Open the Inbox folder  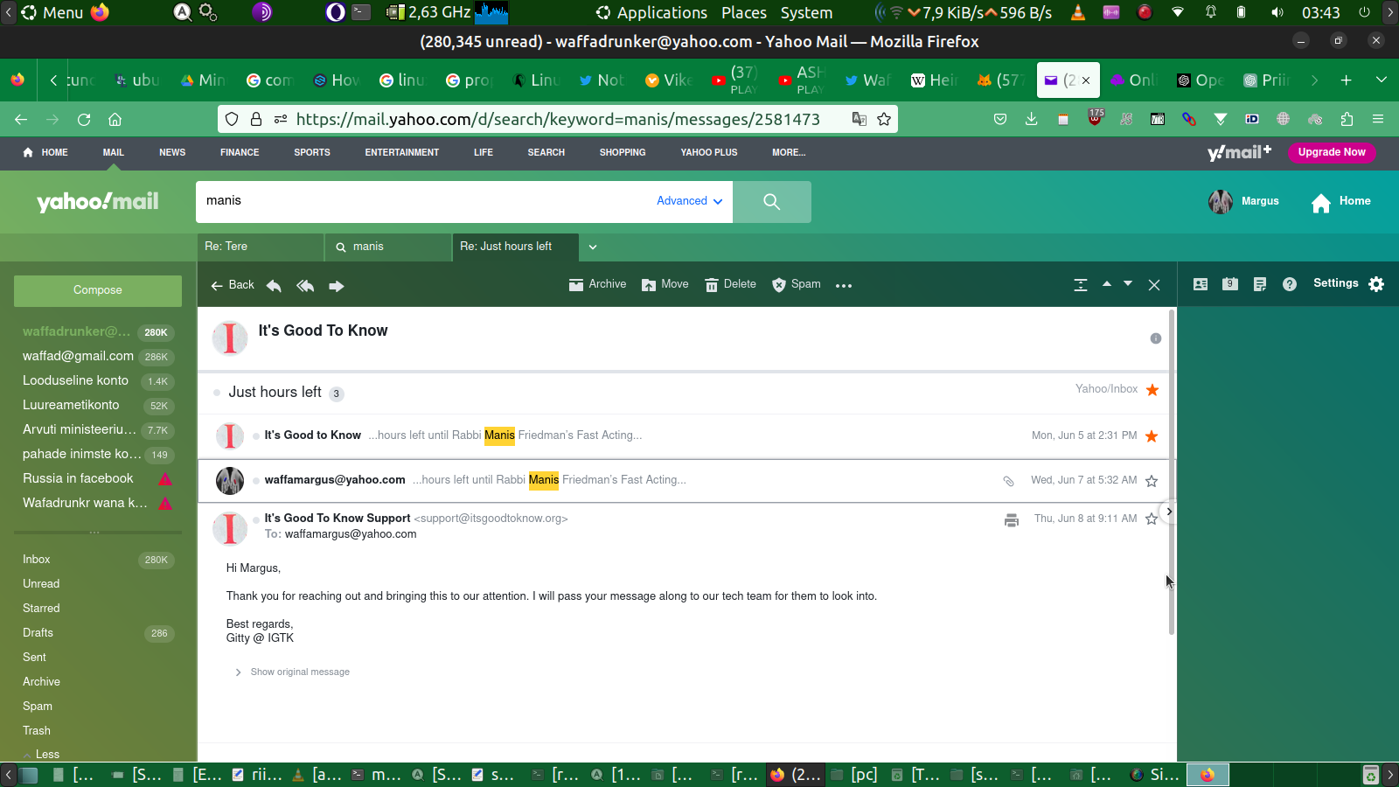[37, 560]
